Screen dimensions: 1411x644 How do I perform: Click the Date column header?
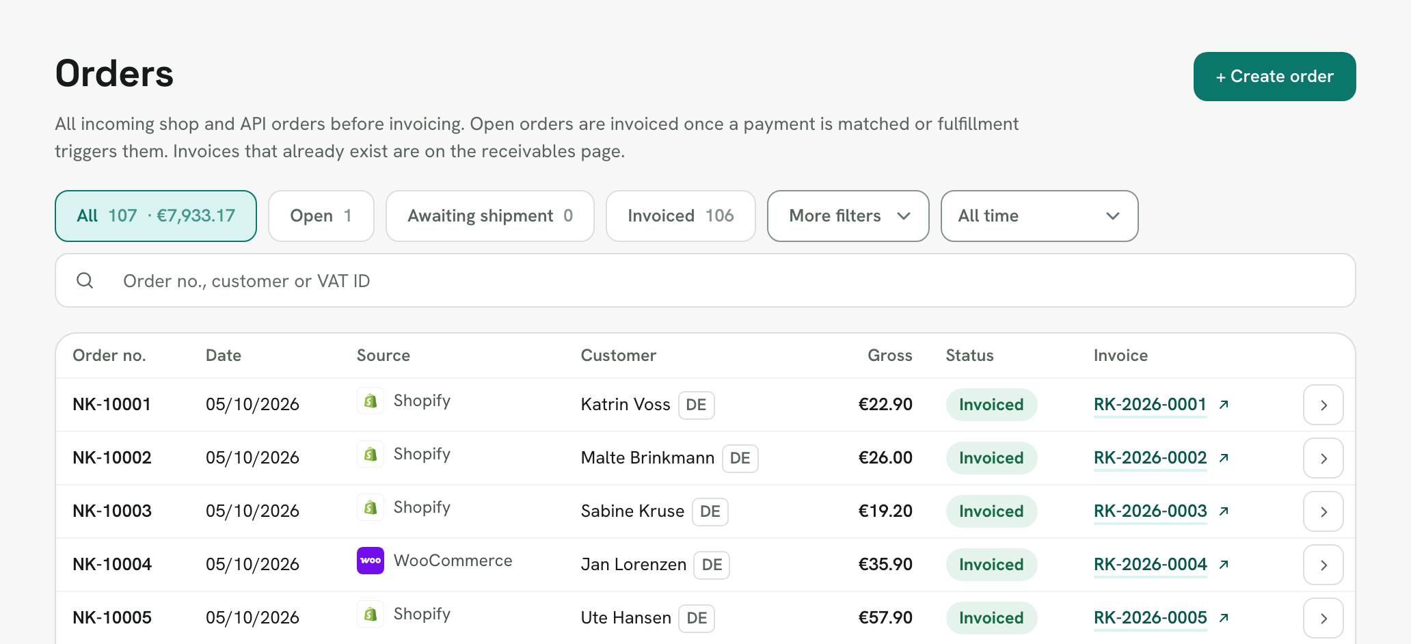click(224, 355)
